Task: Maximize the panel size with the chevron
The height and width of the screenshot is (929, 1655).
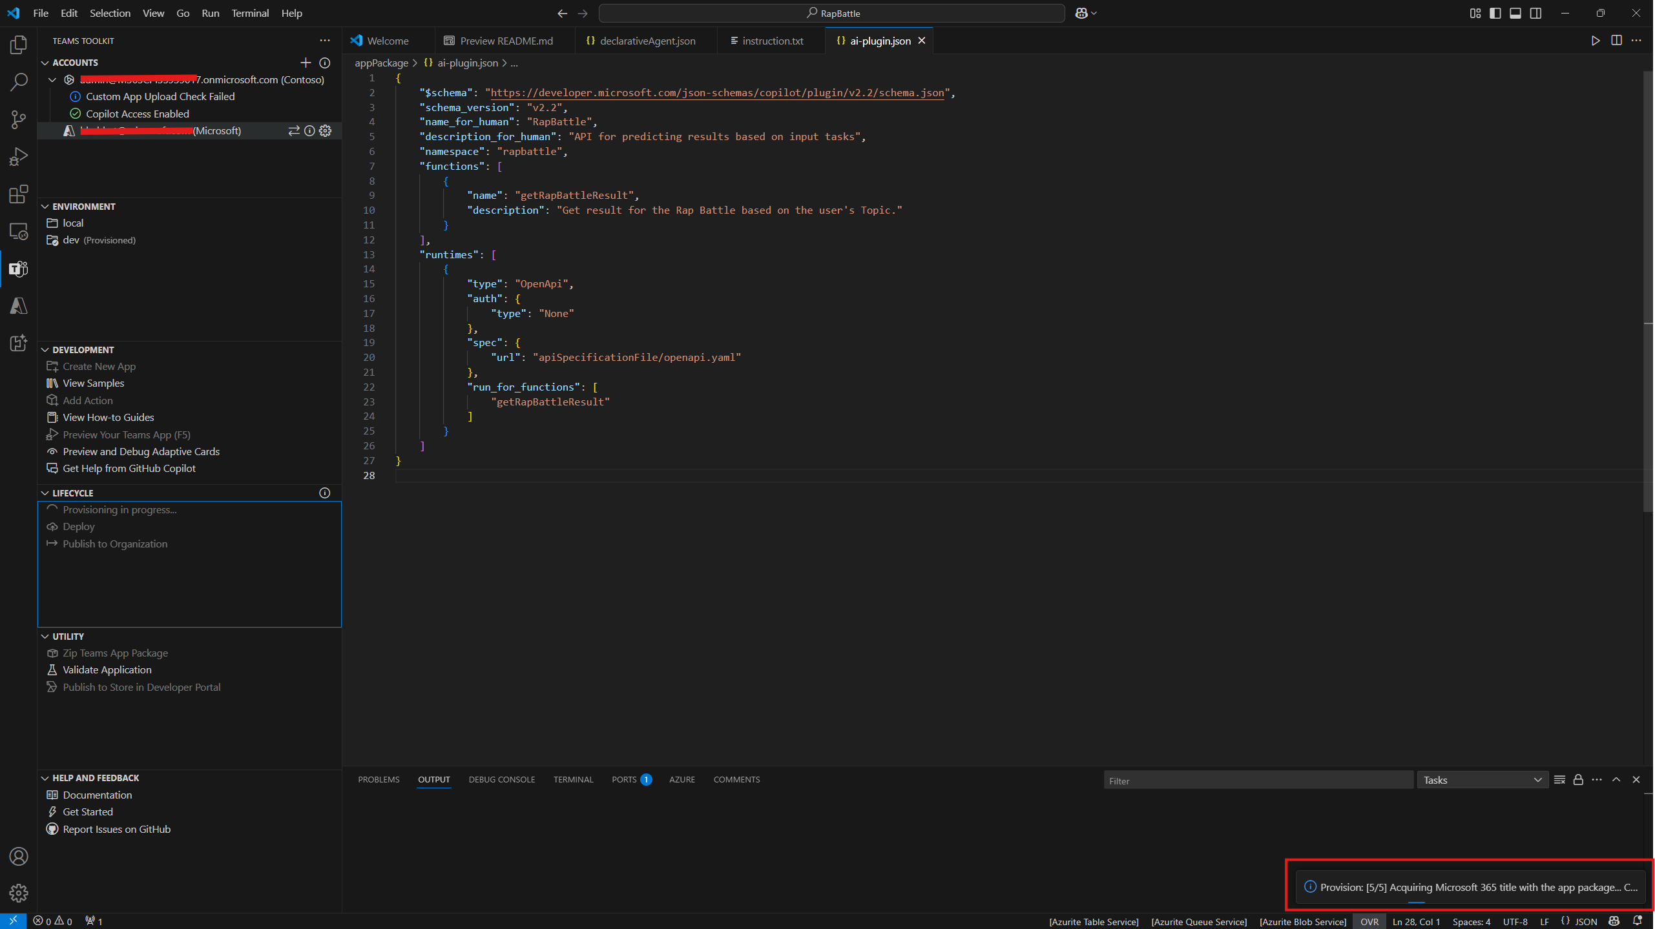Action: [x=1617, y=780]
